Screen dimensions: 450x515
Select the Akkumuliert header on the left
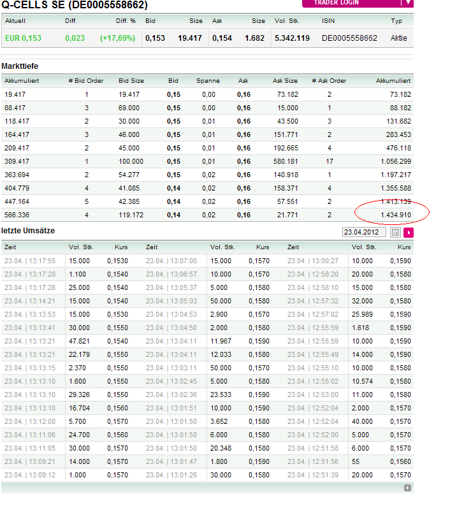click(22, 81)
